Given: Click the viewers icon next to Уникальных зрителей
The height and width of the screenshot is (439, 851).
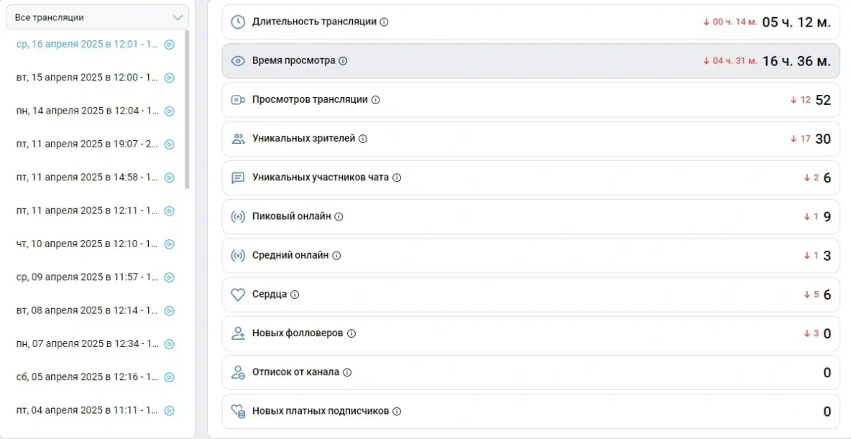Looking at the screenshot, I should point(238,138).
